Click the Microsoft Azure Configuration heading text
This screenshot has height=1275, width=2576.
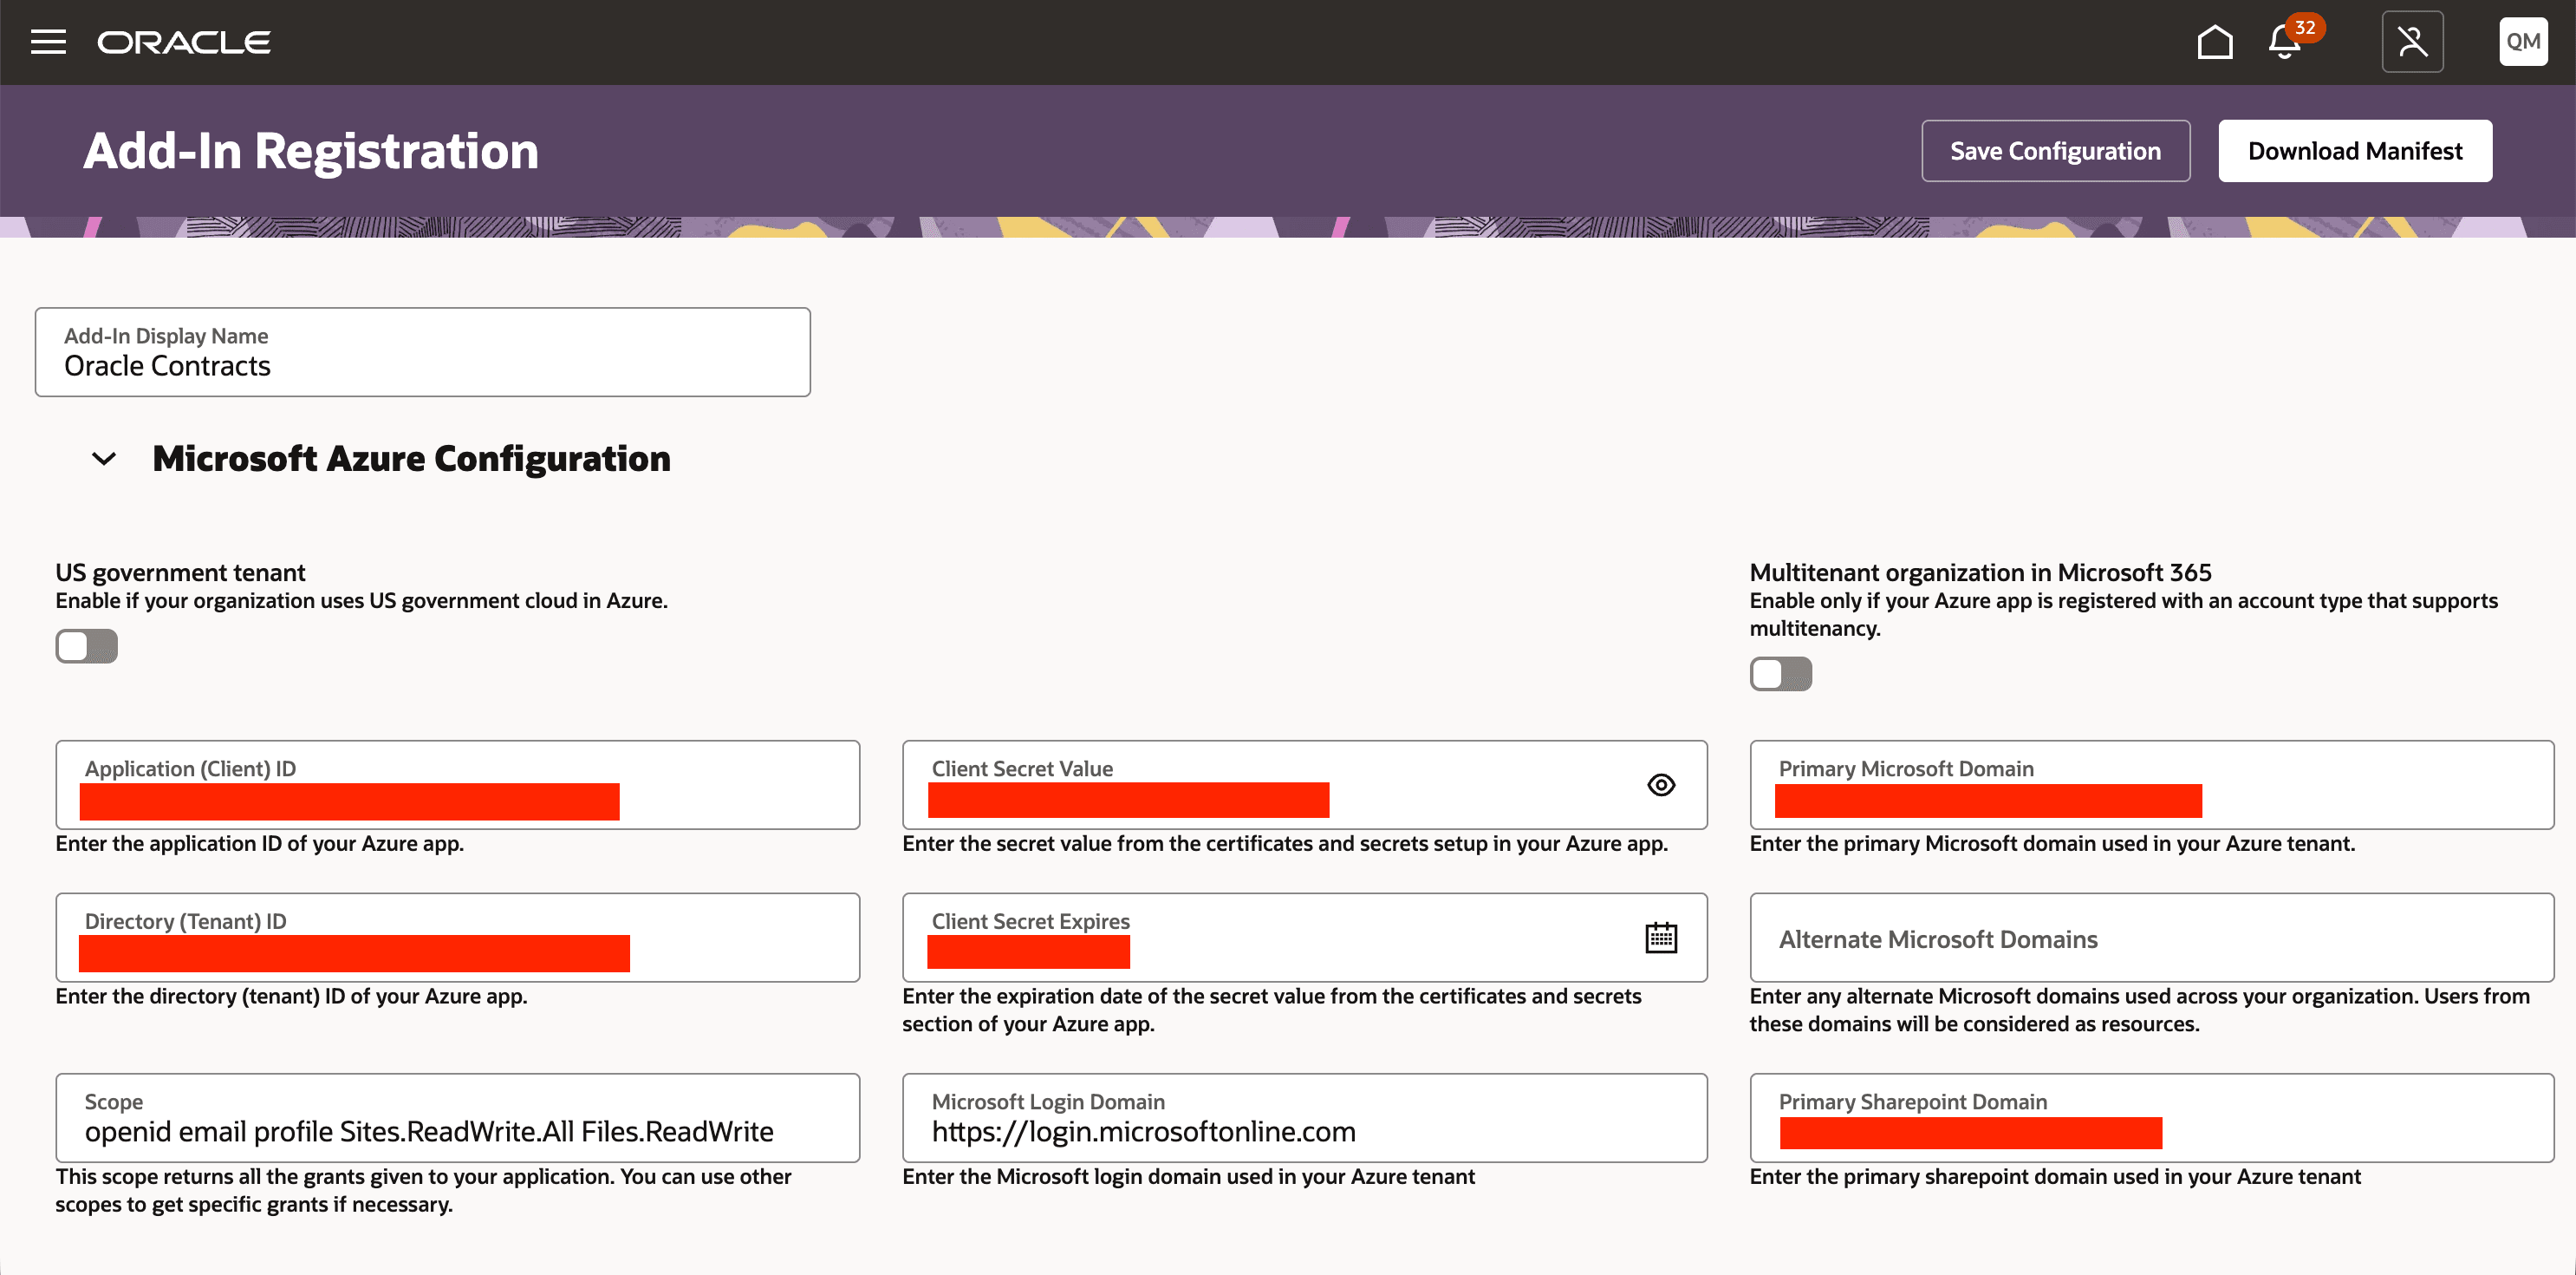(x=411, y=460)
